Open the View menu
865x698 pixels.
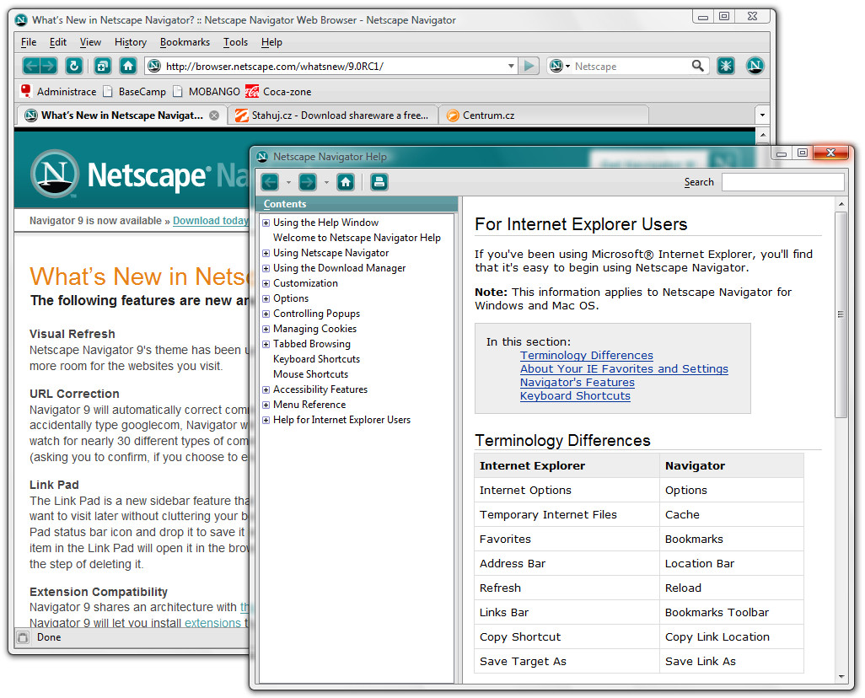[x=90, y=42]
